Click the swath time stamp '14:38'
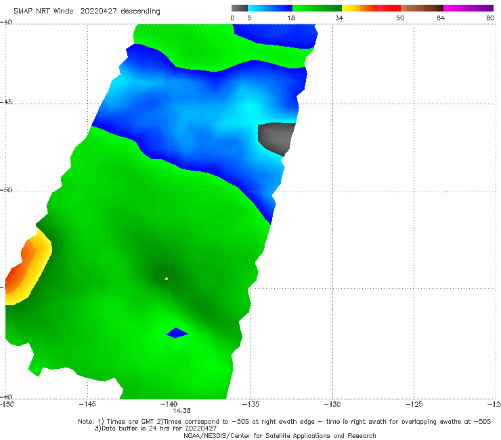 [x=182, y=411]
